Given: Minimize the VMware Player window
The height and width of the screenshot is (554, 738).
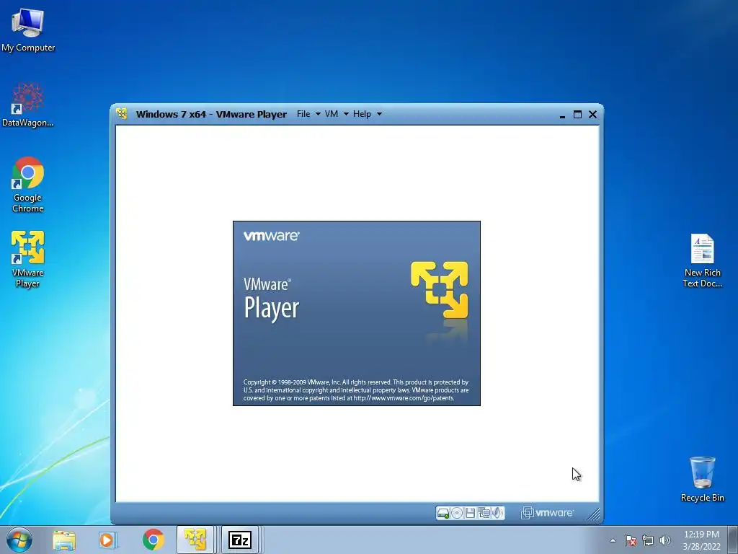Looking at the screenshot, I should pos(562,115).
